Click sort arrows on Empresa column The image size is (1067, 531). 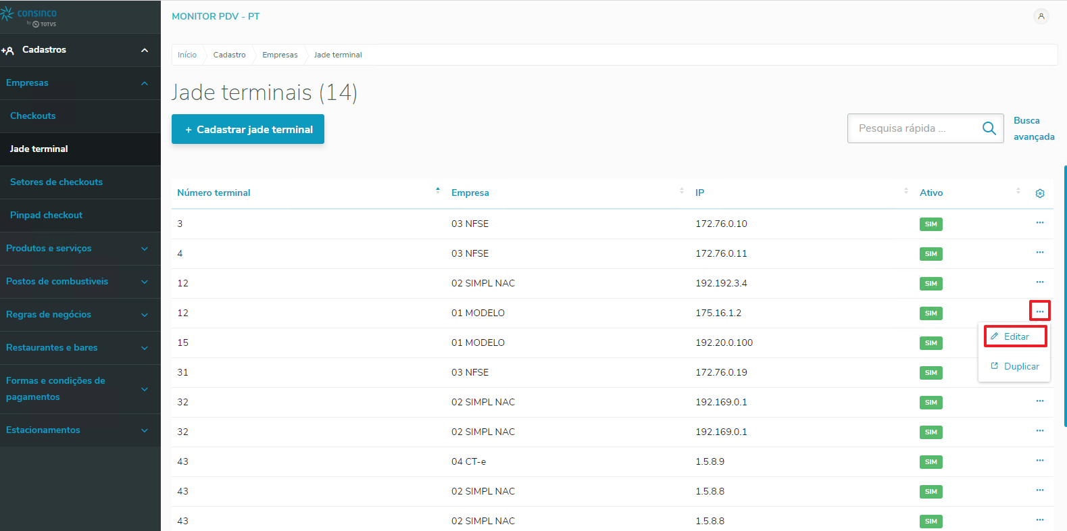[x=682, y=191]
